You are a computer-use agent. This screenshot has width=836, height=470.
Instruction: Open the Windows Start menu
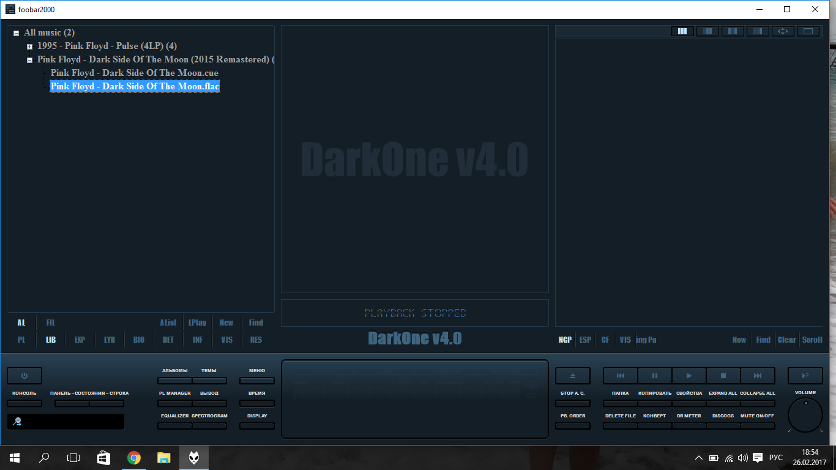(x=15, y=458)
